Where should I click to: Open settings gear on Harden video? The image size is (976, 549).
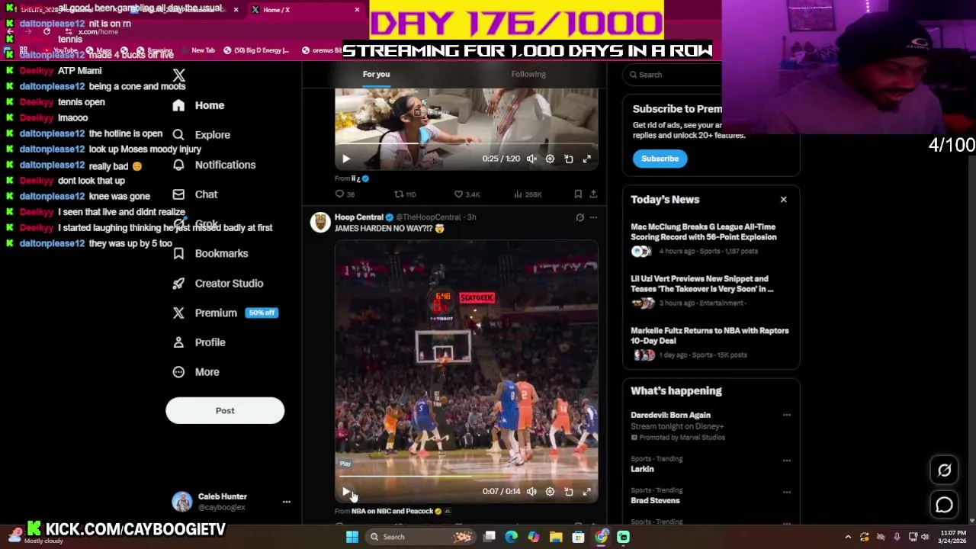coord(550,492)
